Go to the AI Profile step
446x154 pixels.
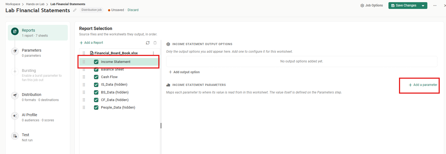click(38, 117)
